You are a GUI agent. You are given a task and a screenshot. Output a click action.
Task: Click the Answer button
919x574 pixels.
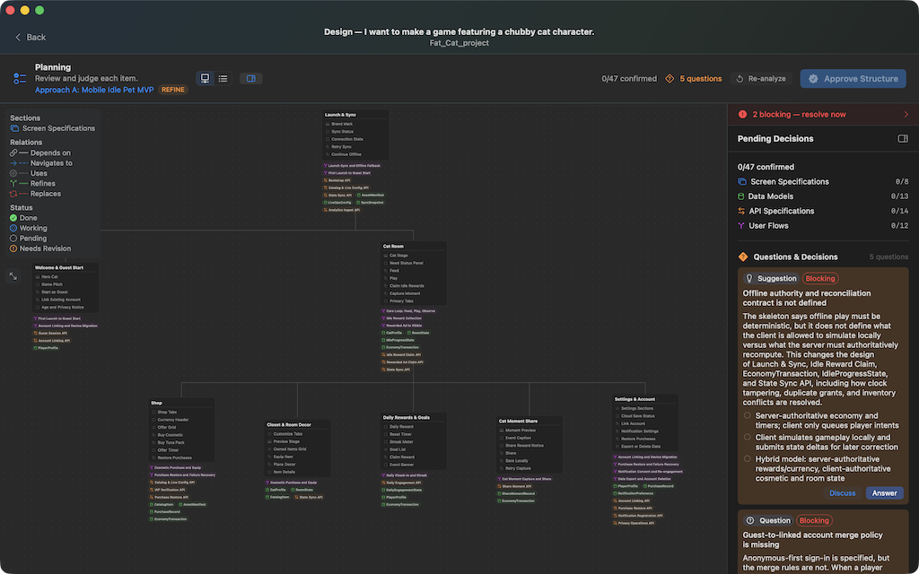(x=884, y=493)
